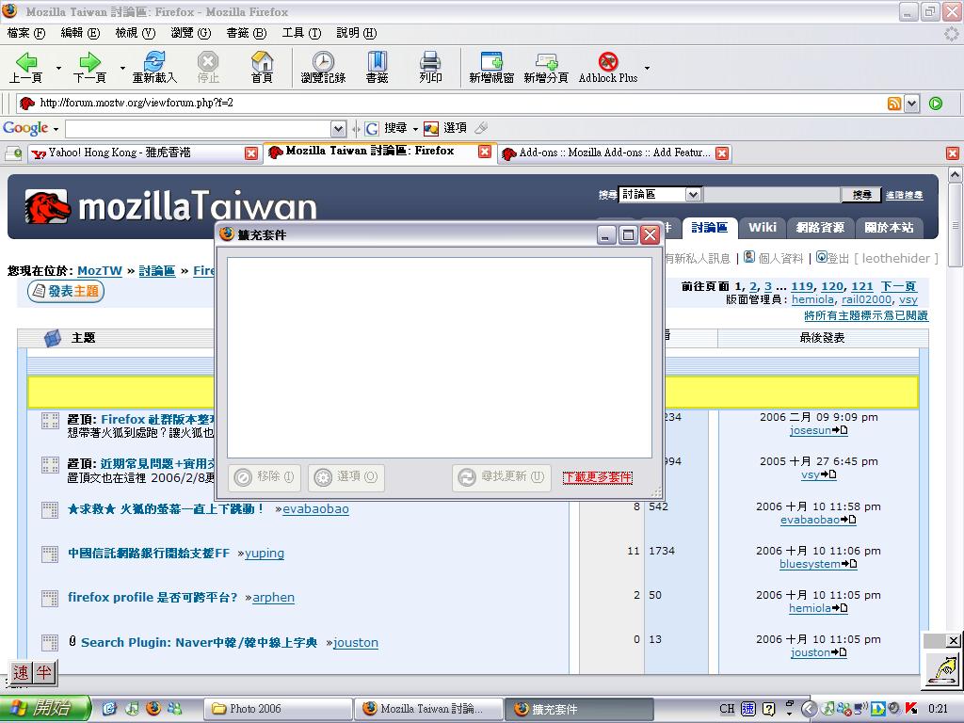Open the browsing History icon

pyautogui.click(x=323, y=67)
